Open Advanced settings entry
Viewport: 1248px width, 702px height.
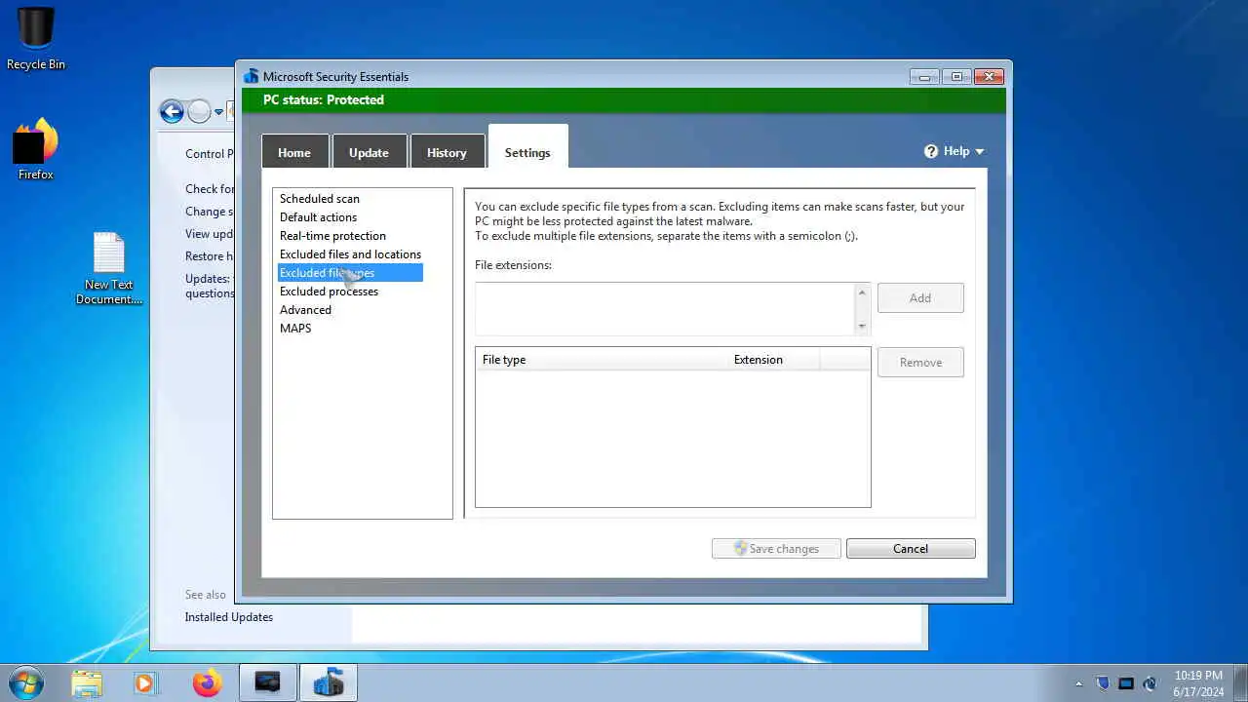[x=305, y=310]
